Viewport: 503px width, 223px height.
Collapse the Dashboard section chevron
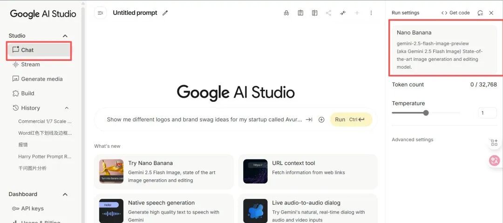click(x=65, y=194)
